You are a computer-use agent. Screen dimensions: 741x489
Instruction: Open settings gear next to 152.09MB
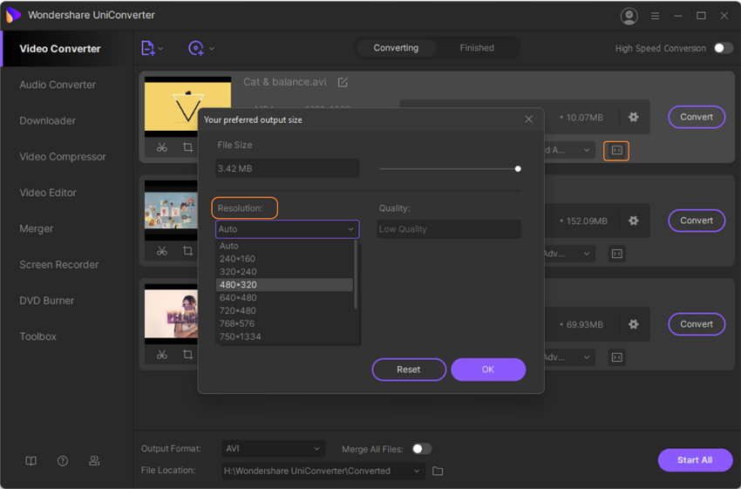click(633, 221)
